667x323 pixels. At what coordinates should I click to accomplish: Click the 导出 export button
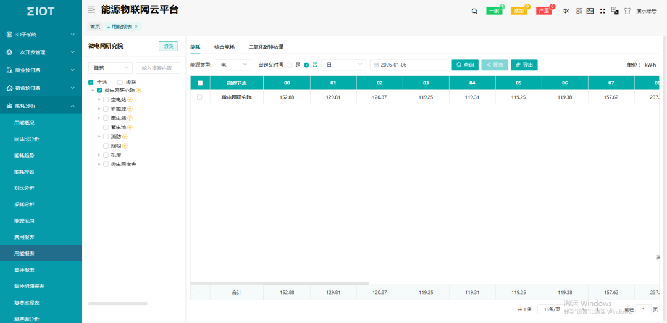point(524,65)
